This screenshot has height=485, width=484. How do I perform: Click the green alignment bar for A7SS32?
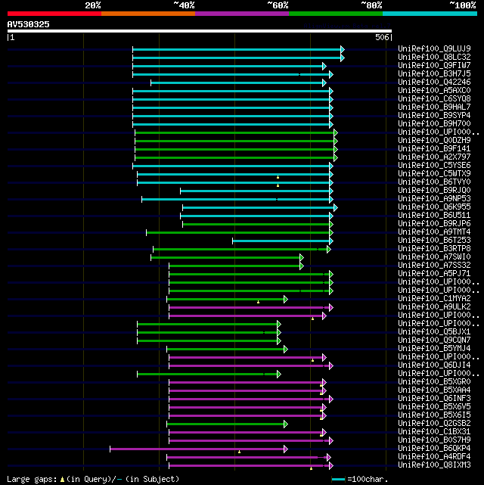tap(234, 266)
